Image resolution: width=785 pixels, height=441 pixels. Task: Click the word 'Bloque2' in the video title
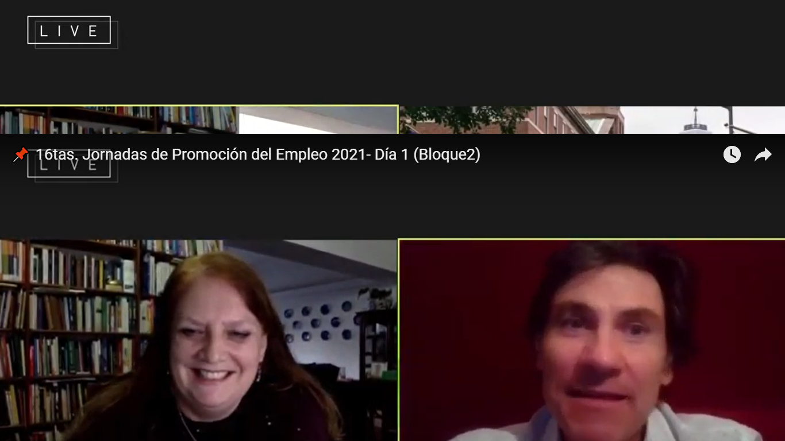click(447, 154)
